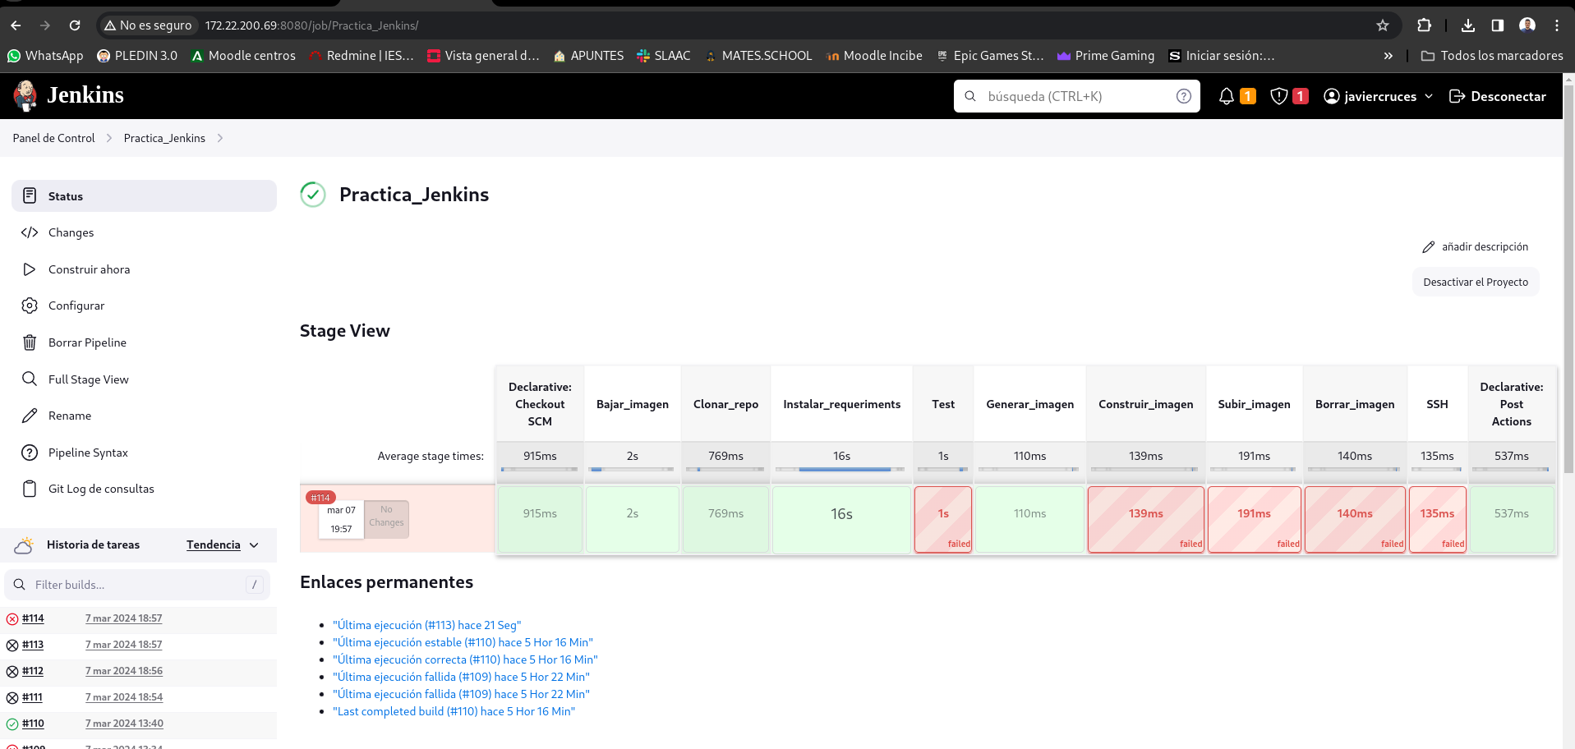This screenshot has width=1575, height=749.
Task: Click the No Changes box for build #114
Action: tap(386, 519)
